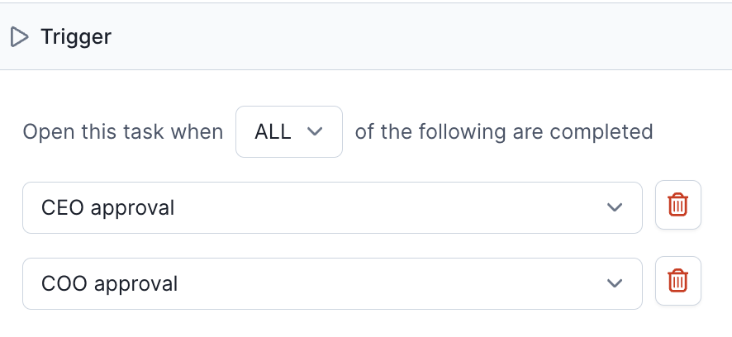Click the empty middle of the CEO approval field
The image size is (732, 337).
point(387,207)
